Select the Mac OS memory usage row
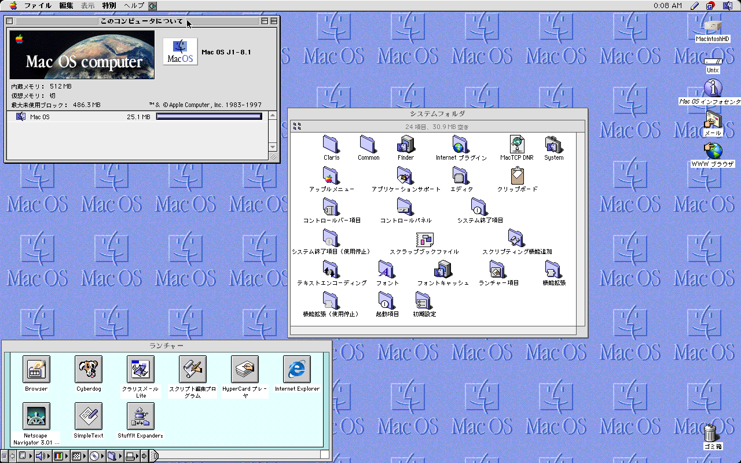This screenshot has height=463, width=741. point(138,116)
